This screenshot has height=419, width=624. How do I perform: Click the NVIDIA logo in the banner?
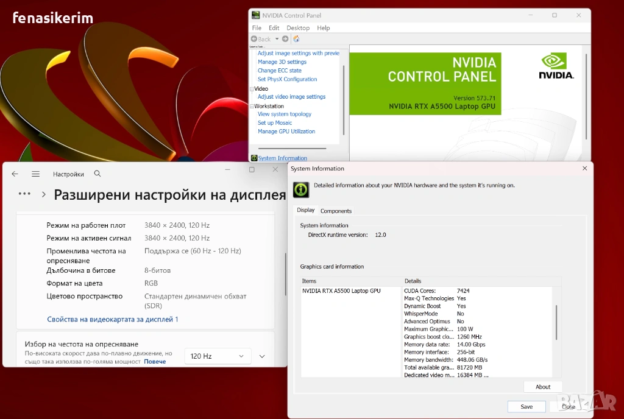555,66
